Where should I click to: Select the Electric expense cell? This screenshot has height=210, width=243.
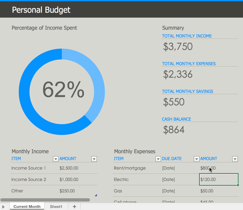click(x=137, y=179)
